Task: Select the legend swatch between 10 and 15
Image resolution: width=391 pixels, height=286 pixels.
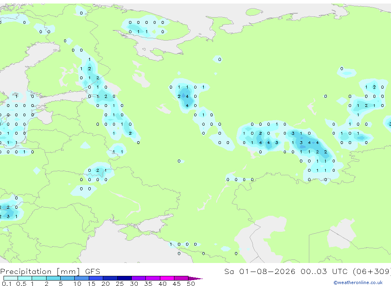Action: [82, 278]
